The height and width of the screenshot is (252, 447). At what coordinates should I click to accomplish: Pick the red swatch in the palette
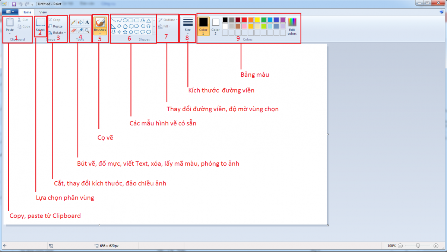coord(244,20)
